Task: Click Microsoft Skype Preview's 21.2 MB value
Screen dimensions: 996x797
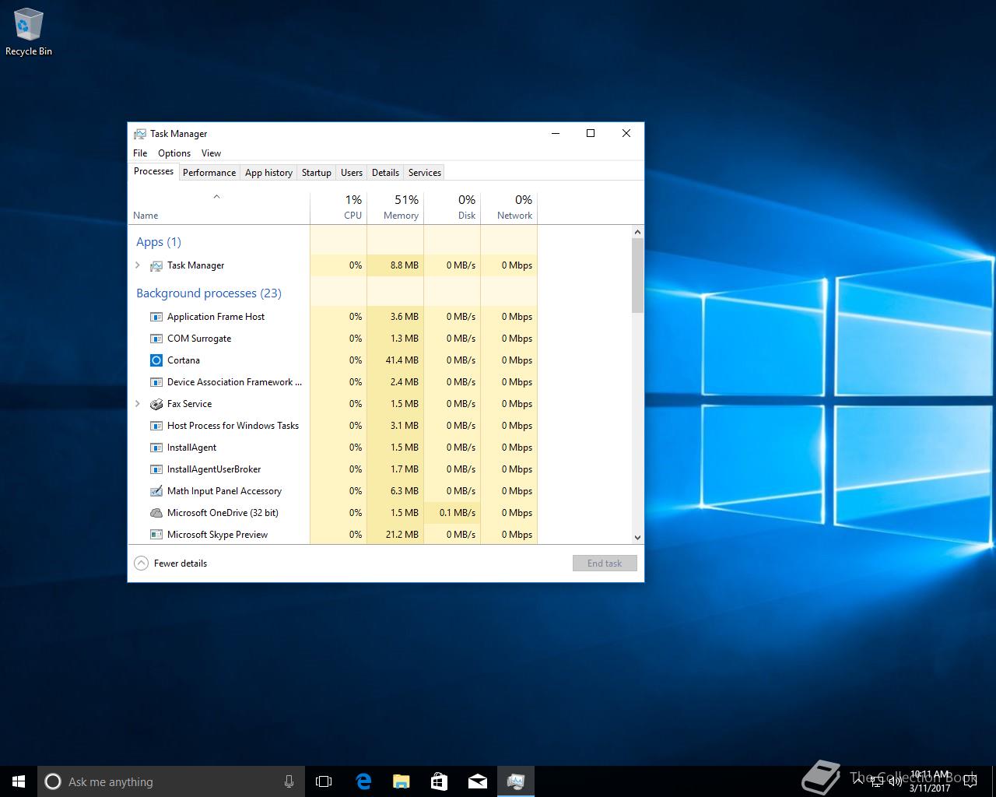Action: (402, 535)
